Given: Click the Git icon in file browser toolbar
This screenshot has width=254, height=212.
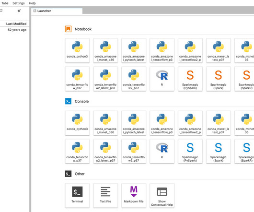Looking at the screenshot, I should tap(19, 11).
